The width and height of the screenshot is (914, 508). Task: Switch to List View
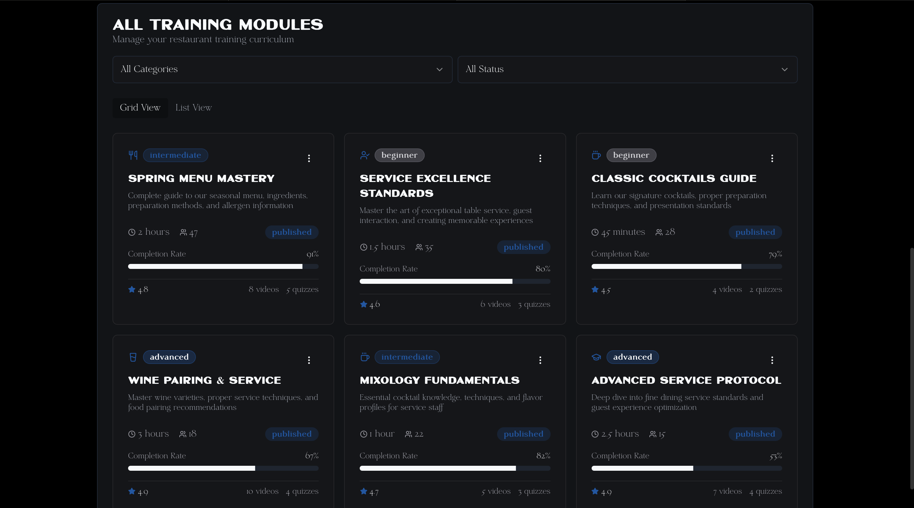[193, 108]
